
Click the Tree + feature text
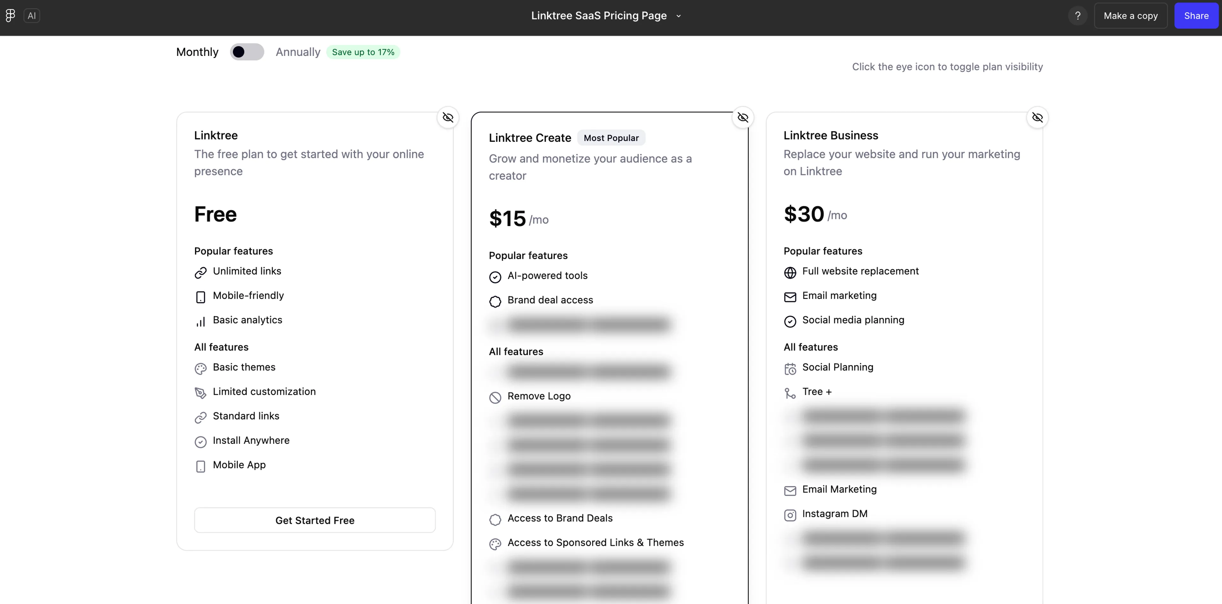pyautogui.click(x=817, y=391)
